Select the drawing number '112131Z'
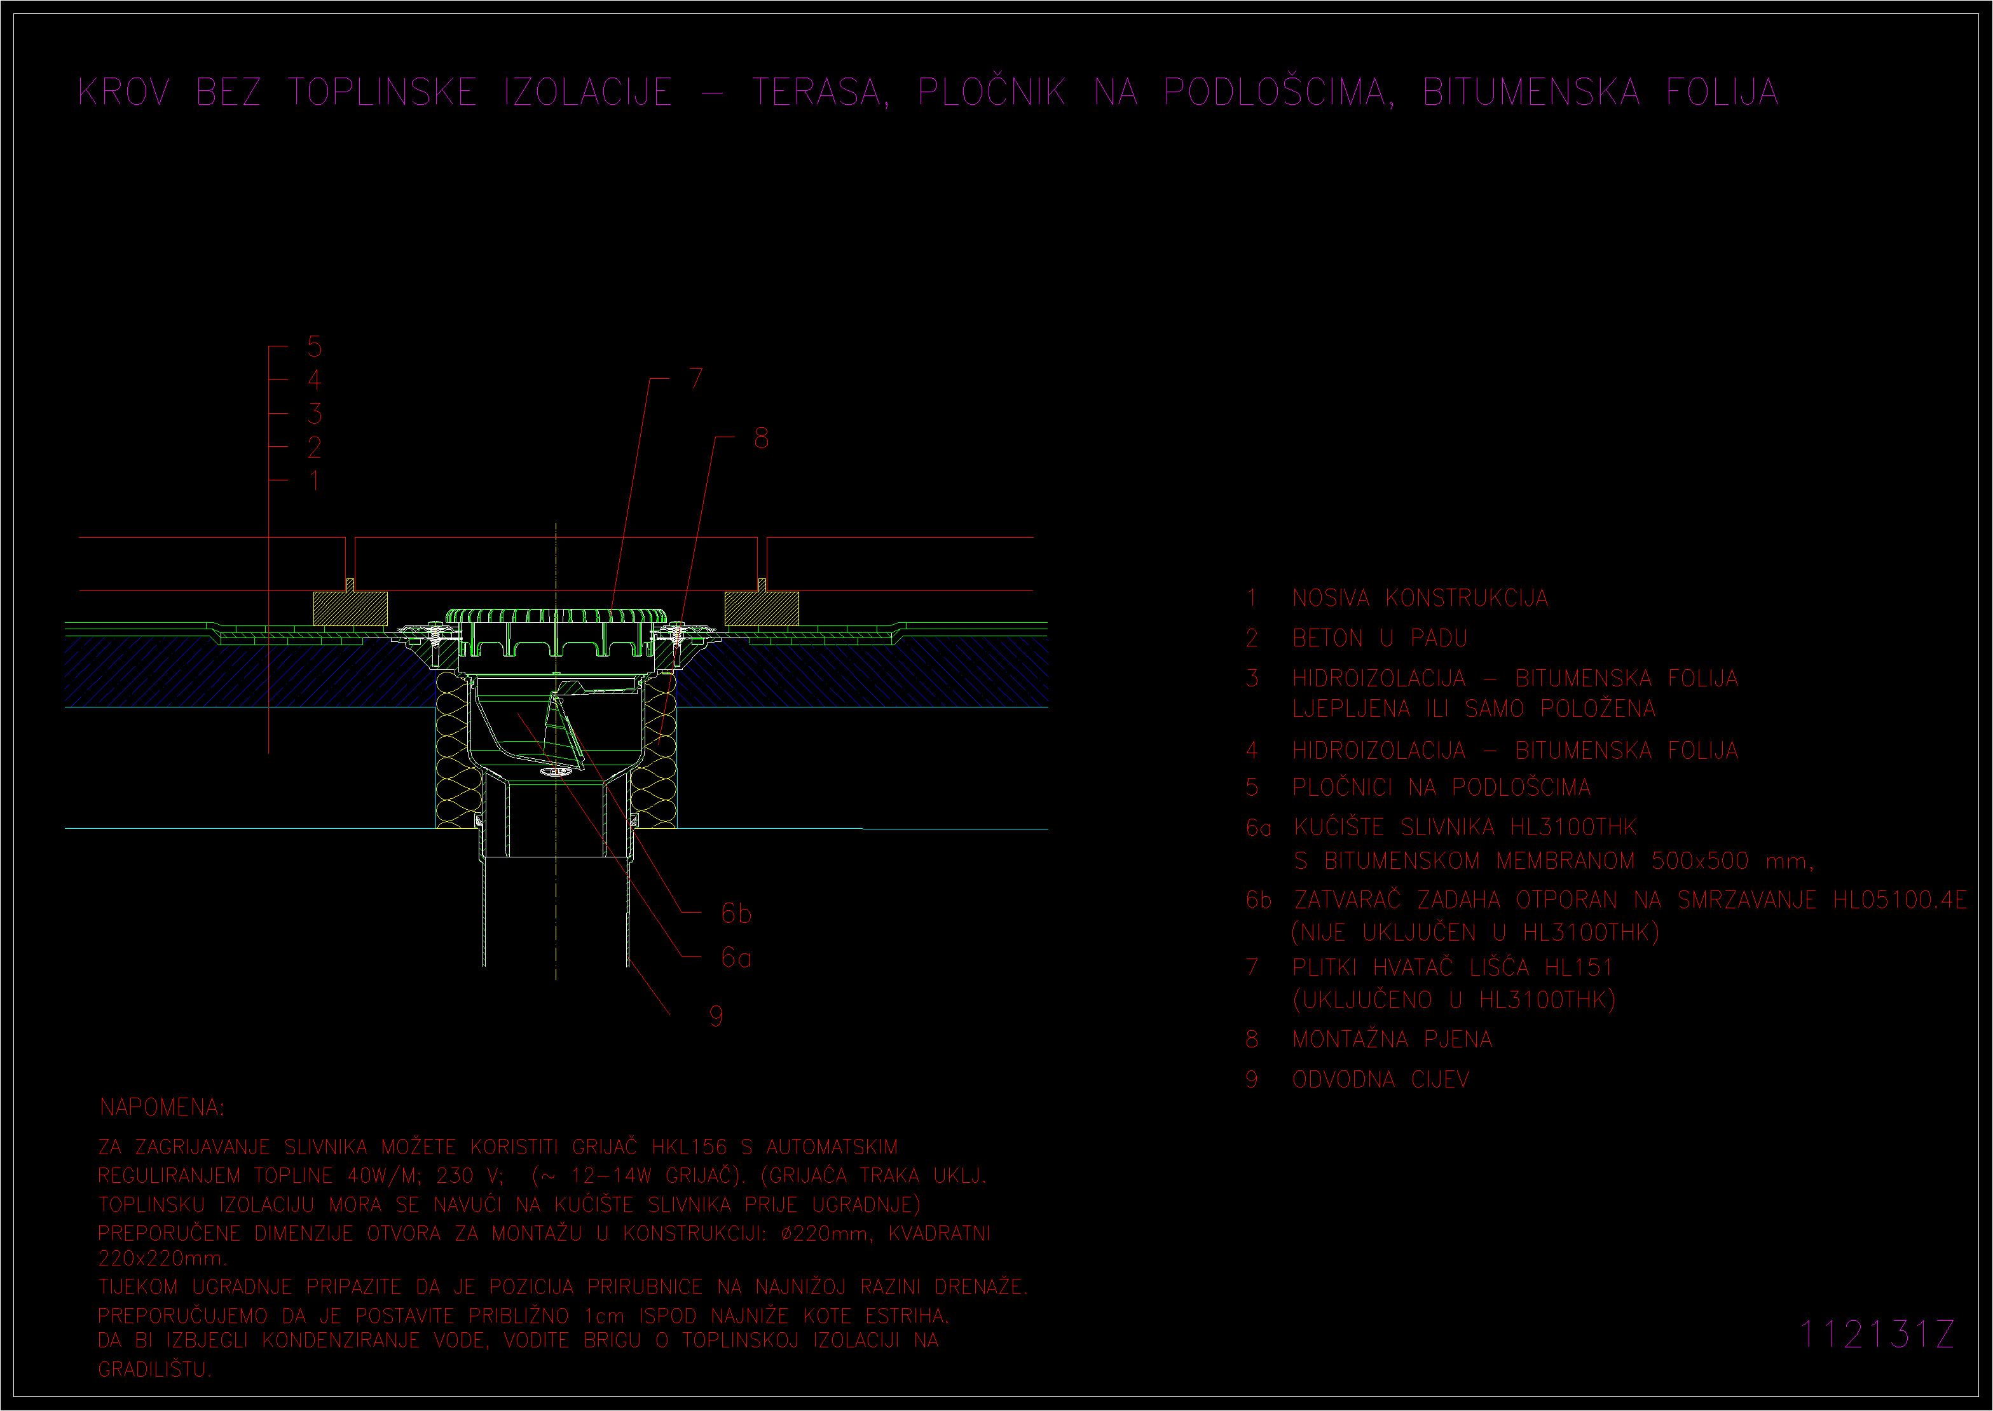This screenshot has width=1993, height=1411. (x=1877, y=1335)
